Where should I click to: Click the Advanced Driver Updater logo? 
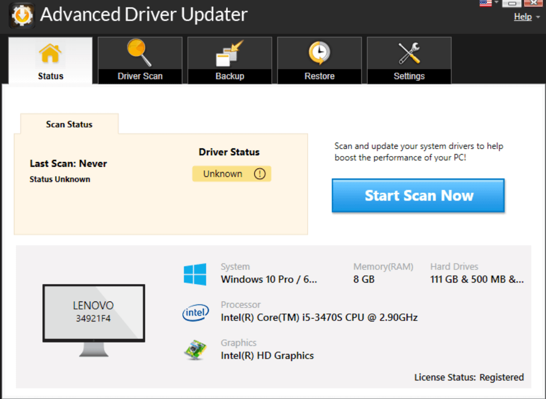pyautogui.click(x=22, y=15)
